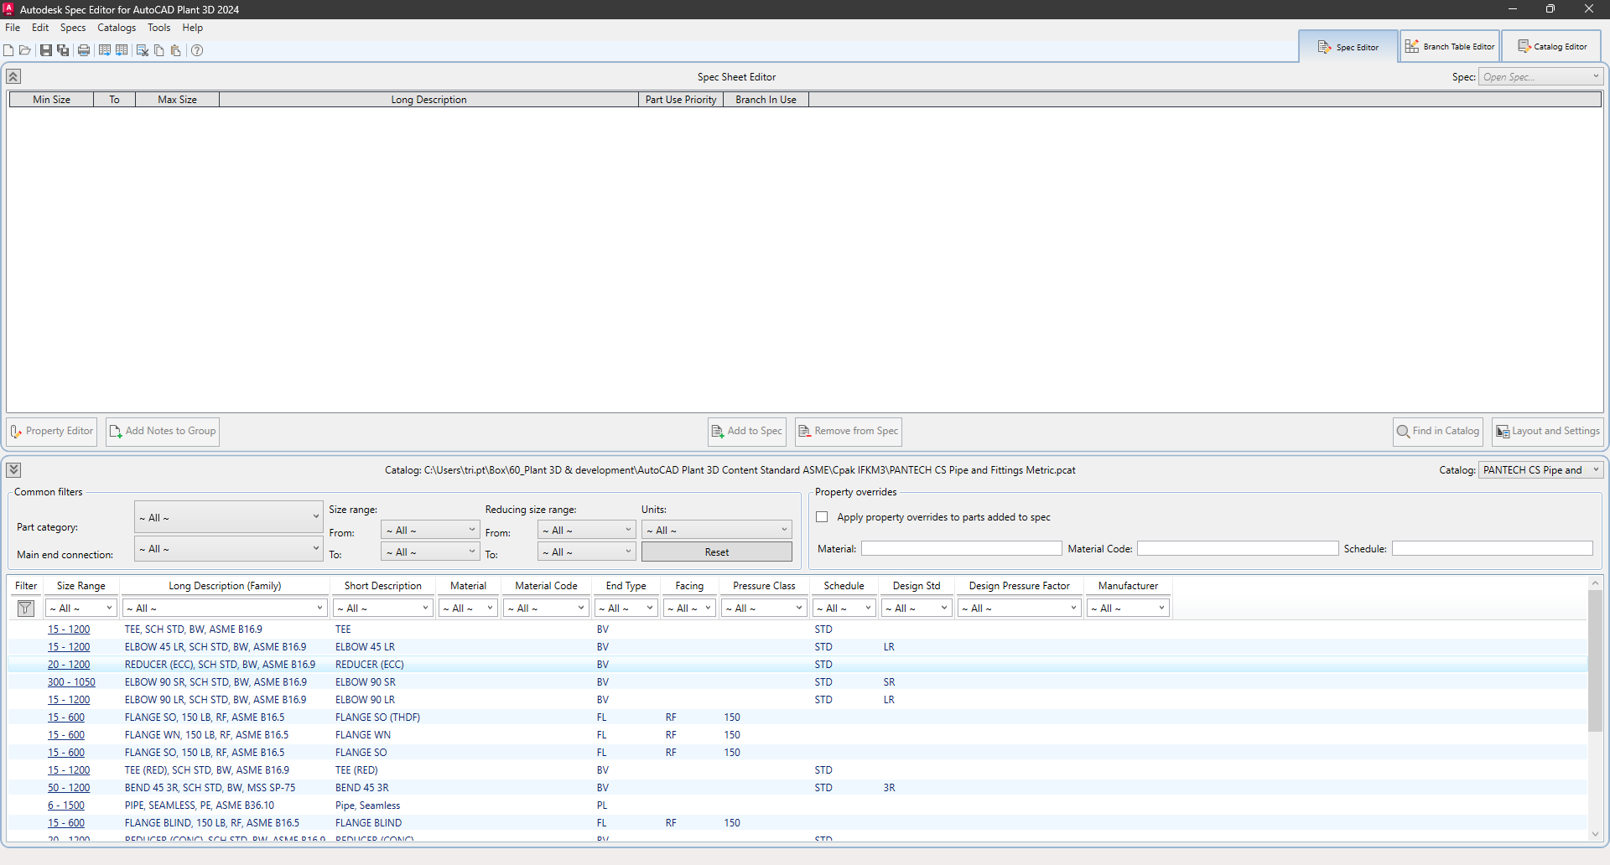Open the Long Description (Family) filter dropdown
This screenshot has width=1610, height=865.
coord(225,609)
